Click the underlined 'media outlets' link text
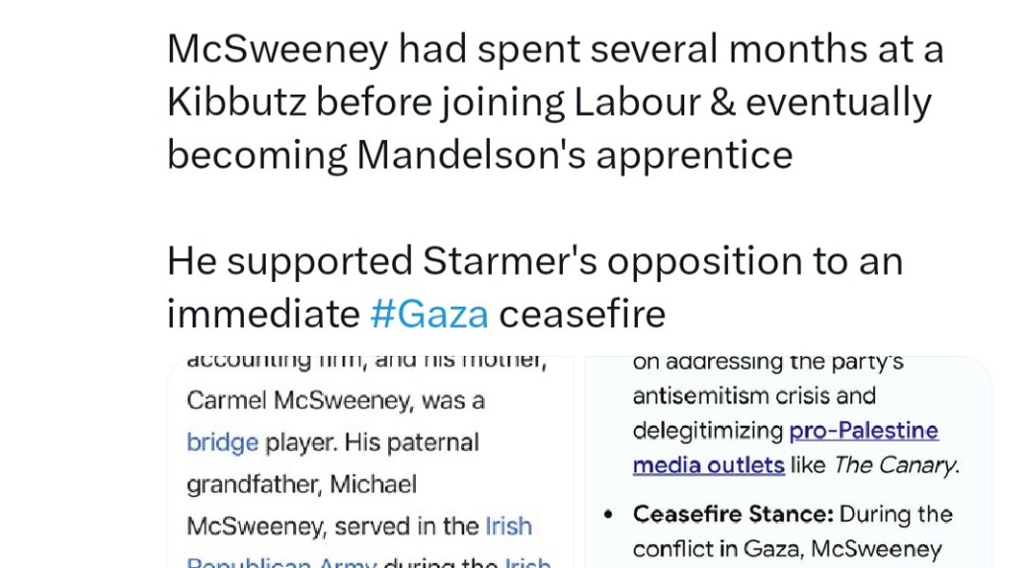Screen dimensions: 1025x568 point(708,464)
